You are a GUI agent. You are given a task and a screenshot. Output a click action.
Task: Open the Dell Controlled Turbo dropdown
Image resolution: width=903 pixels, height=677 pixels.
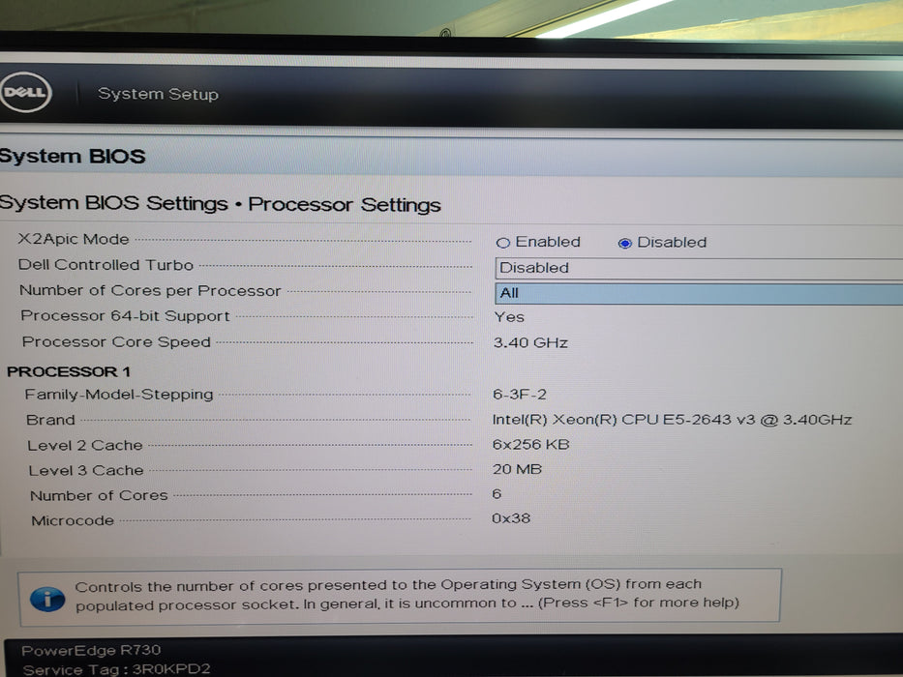pos(699,268)
